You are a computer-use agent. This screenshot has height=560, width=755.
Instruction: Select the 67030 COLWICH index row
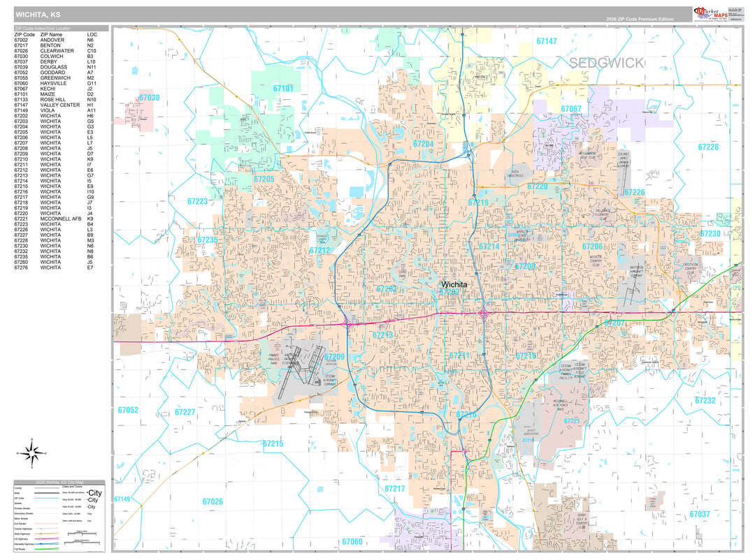click(x=55, y=57)
